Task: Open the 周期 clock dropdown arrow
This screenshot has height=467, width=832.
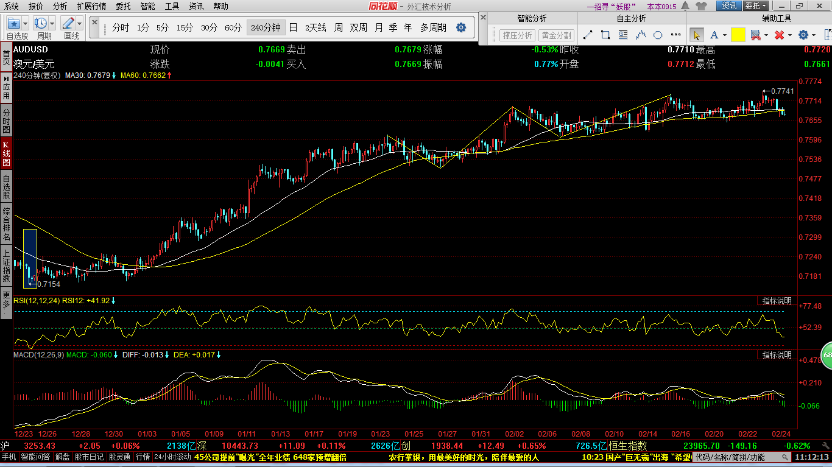Action: click(52, 24)
